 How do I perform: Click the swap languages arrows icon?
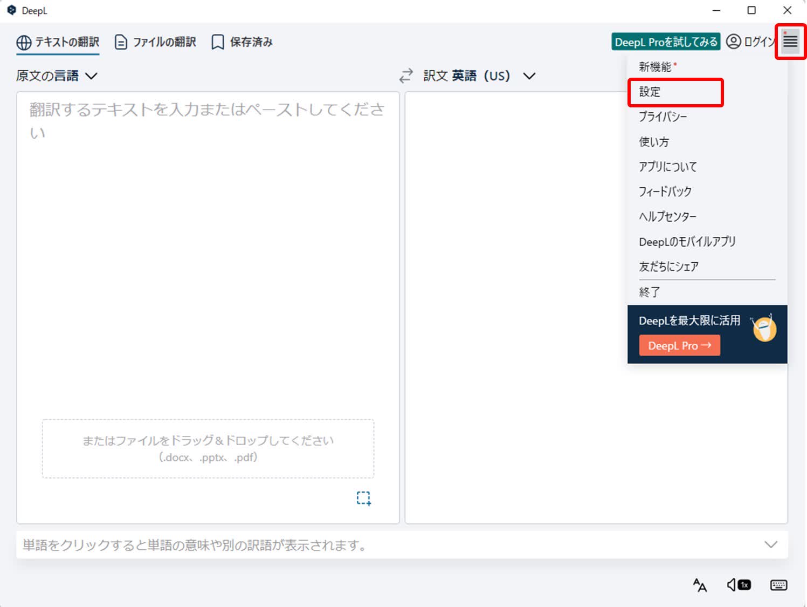coord(406,76)
